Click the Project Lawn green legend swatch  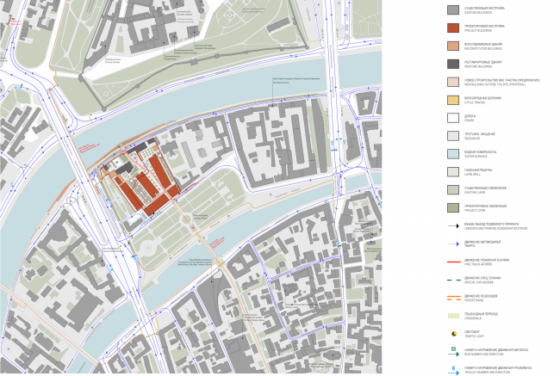click(x=453, y=208)
